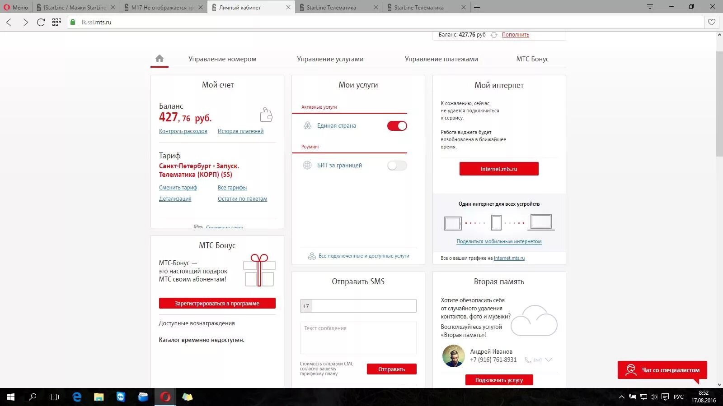The width and height of the screenshot is (723, 406).
Task: Open Windows Start menu
Action: click(11, 397)
